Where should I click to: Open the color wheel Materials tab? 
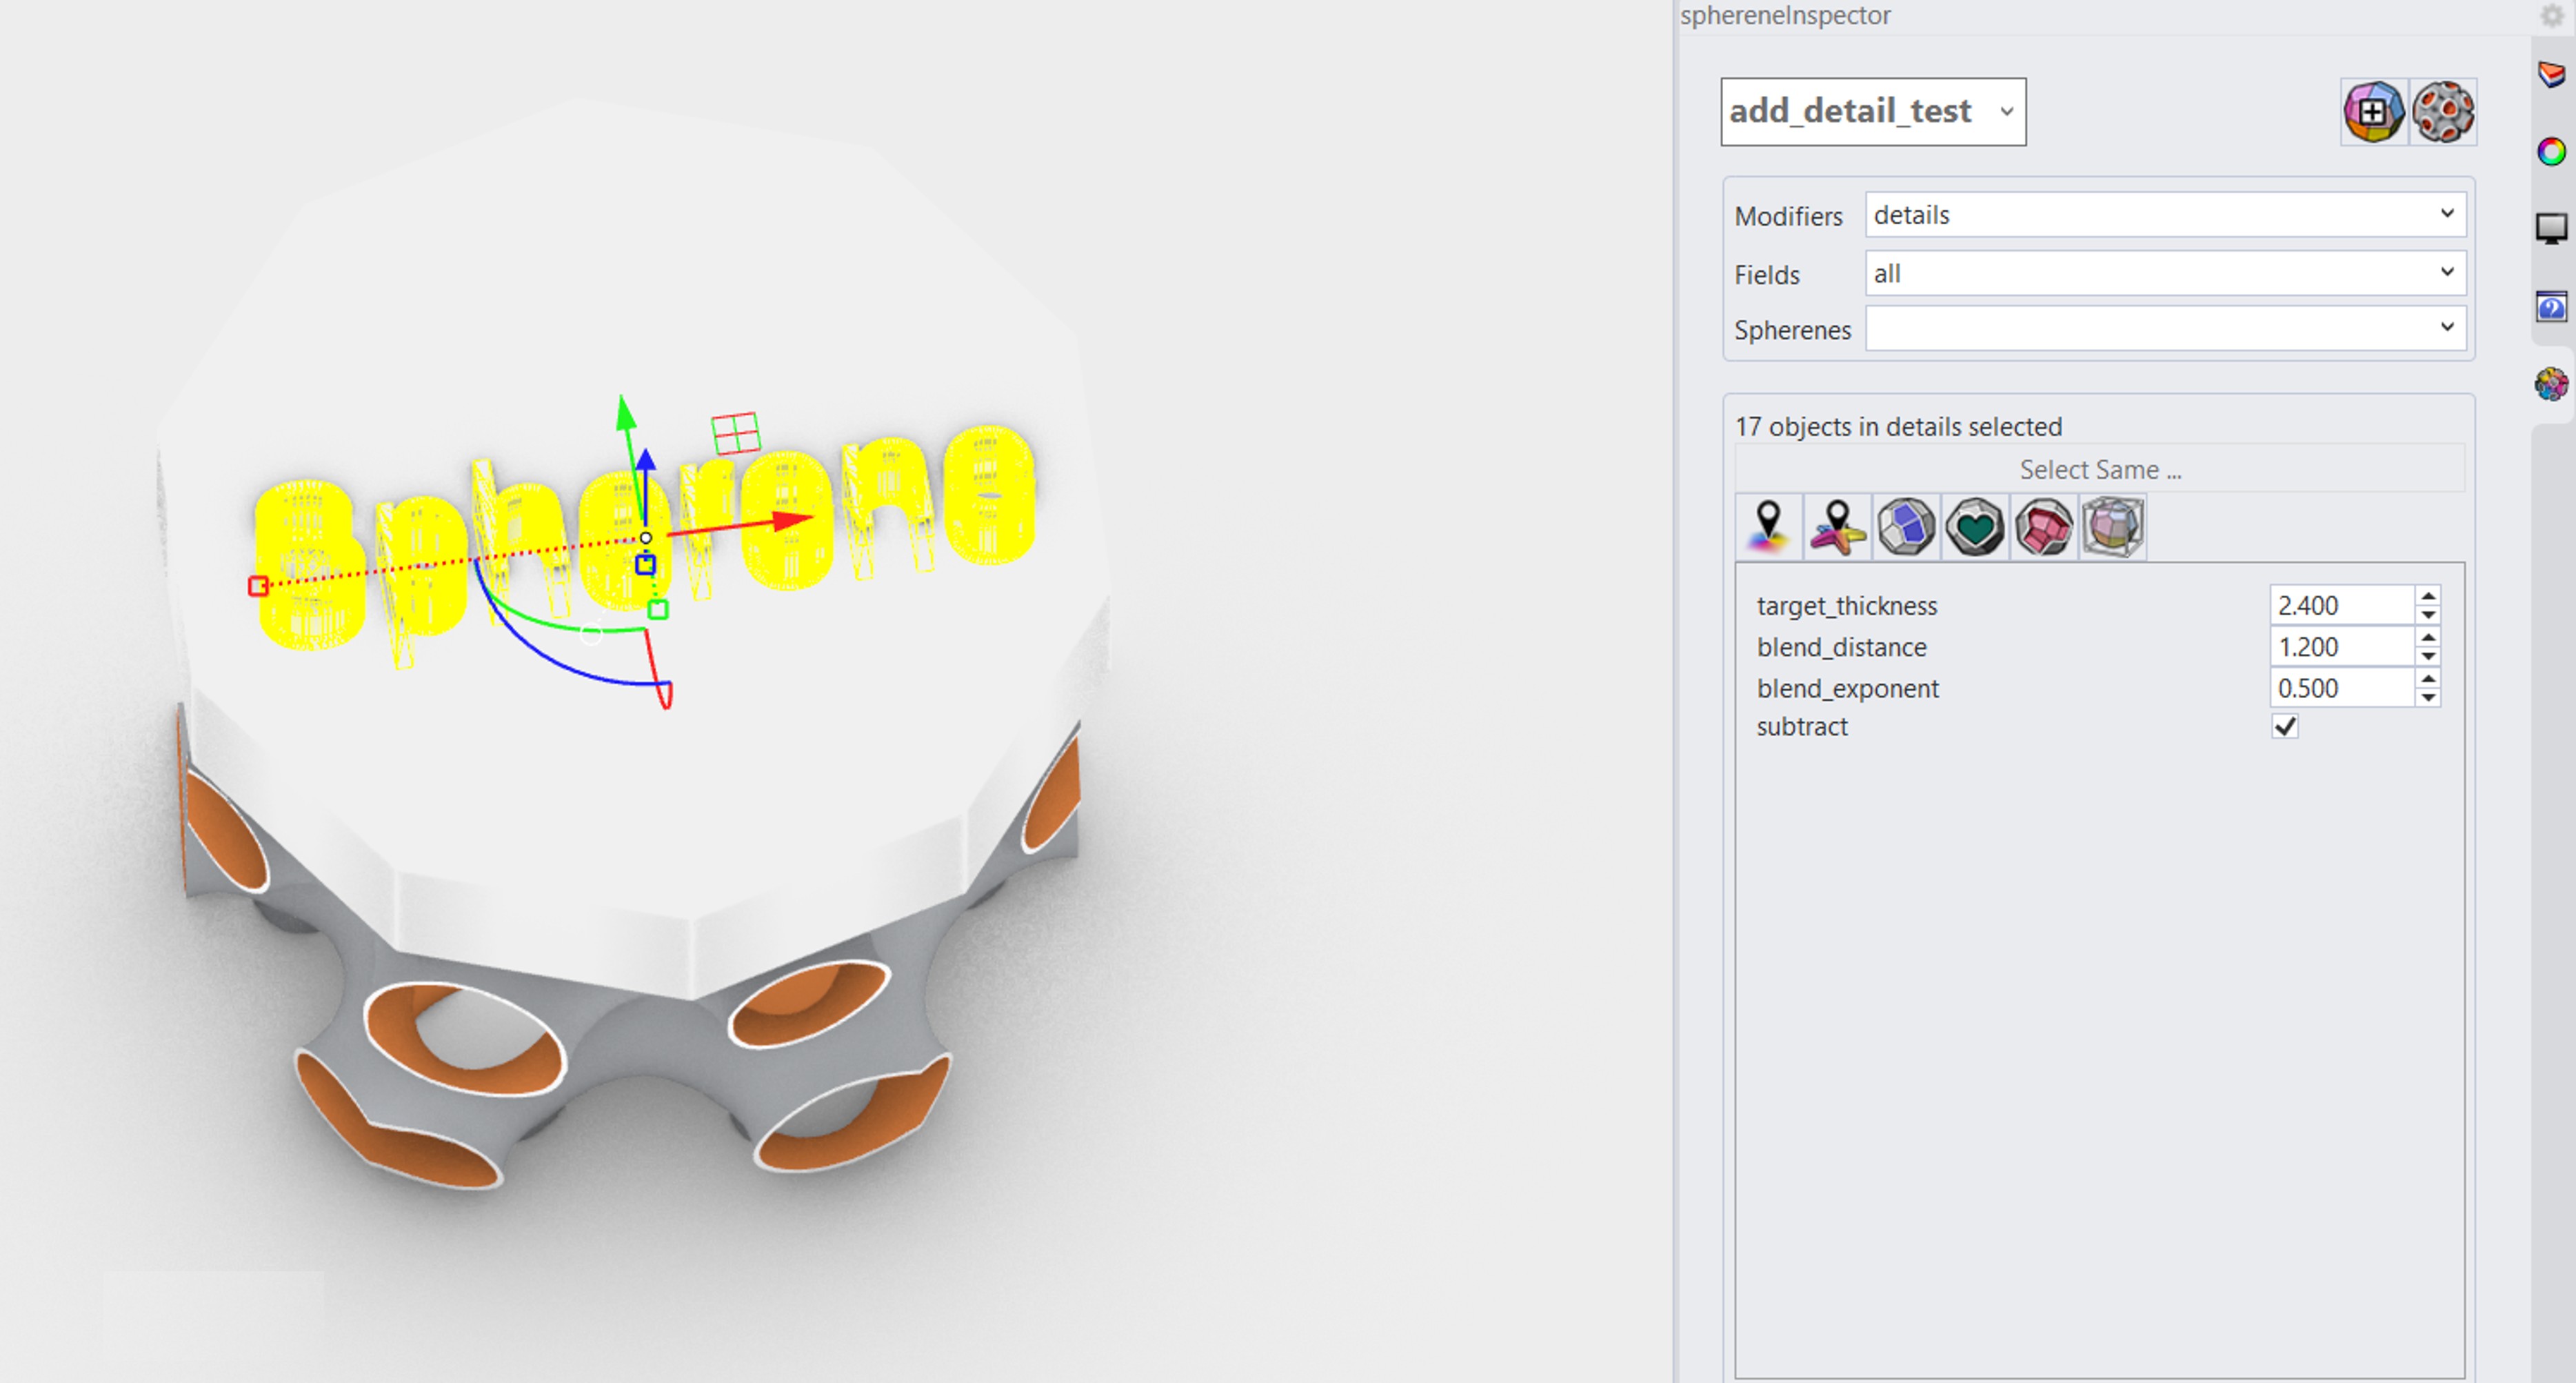[x=2551, y=152]
